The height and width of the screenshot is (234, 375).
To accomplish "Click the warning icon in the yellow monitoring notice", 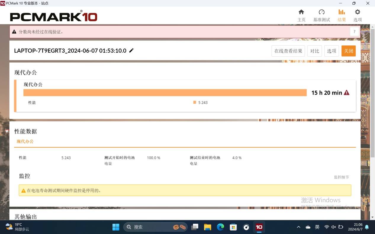I will tap(23, 191).
